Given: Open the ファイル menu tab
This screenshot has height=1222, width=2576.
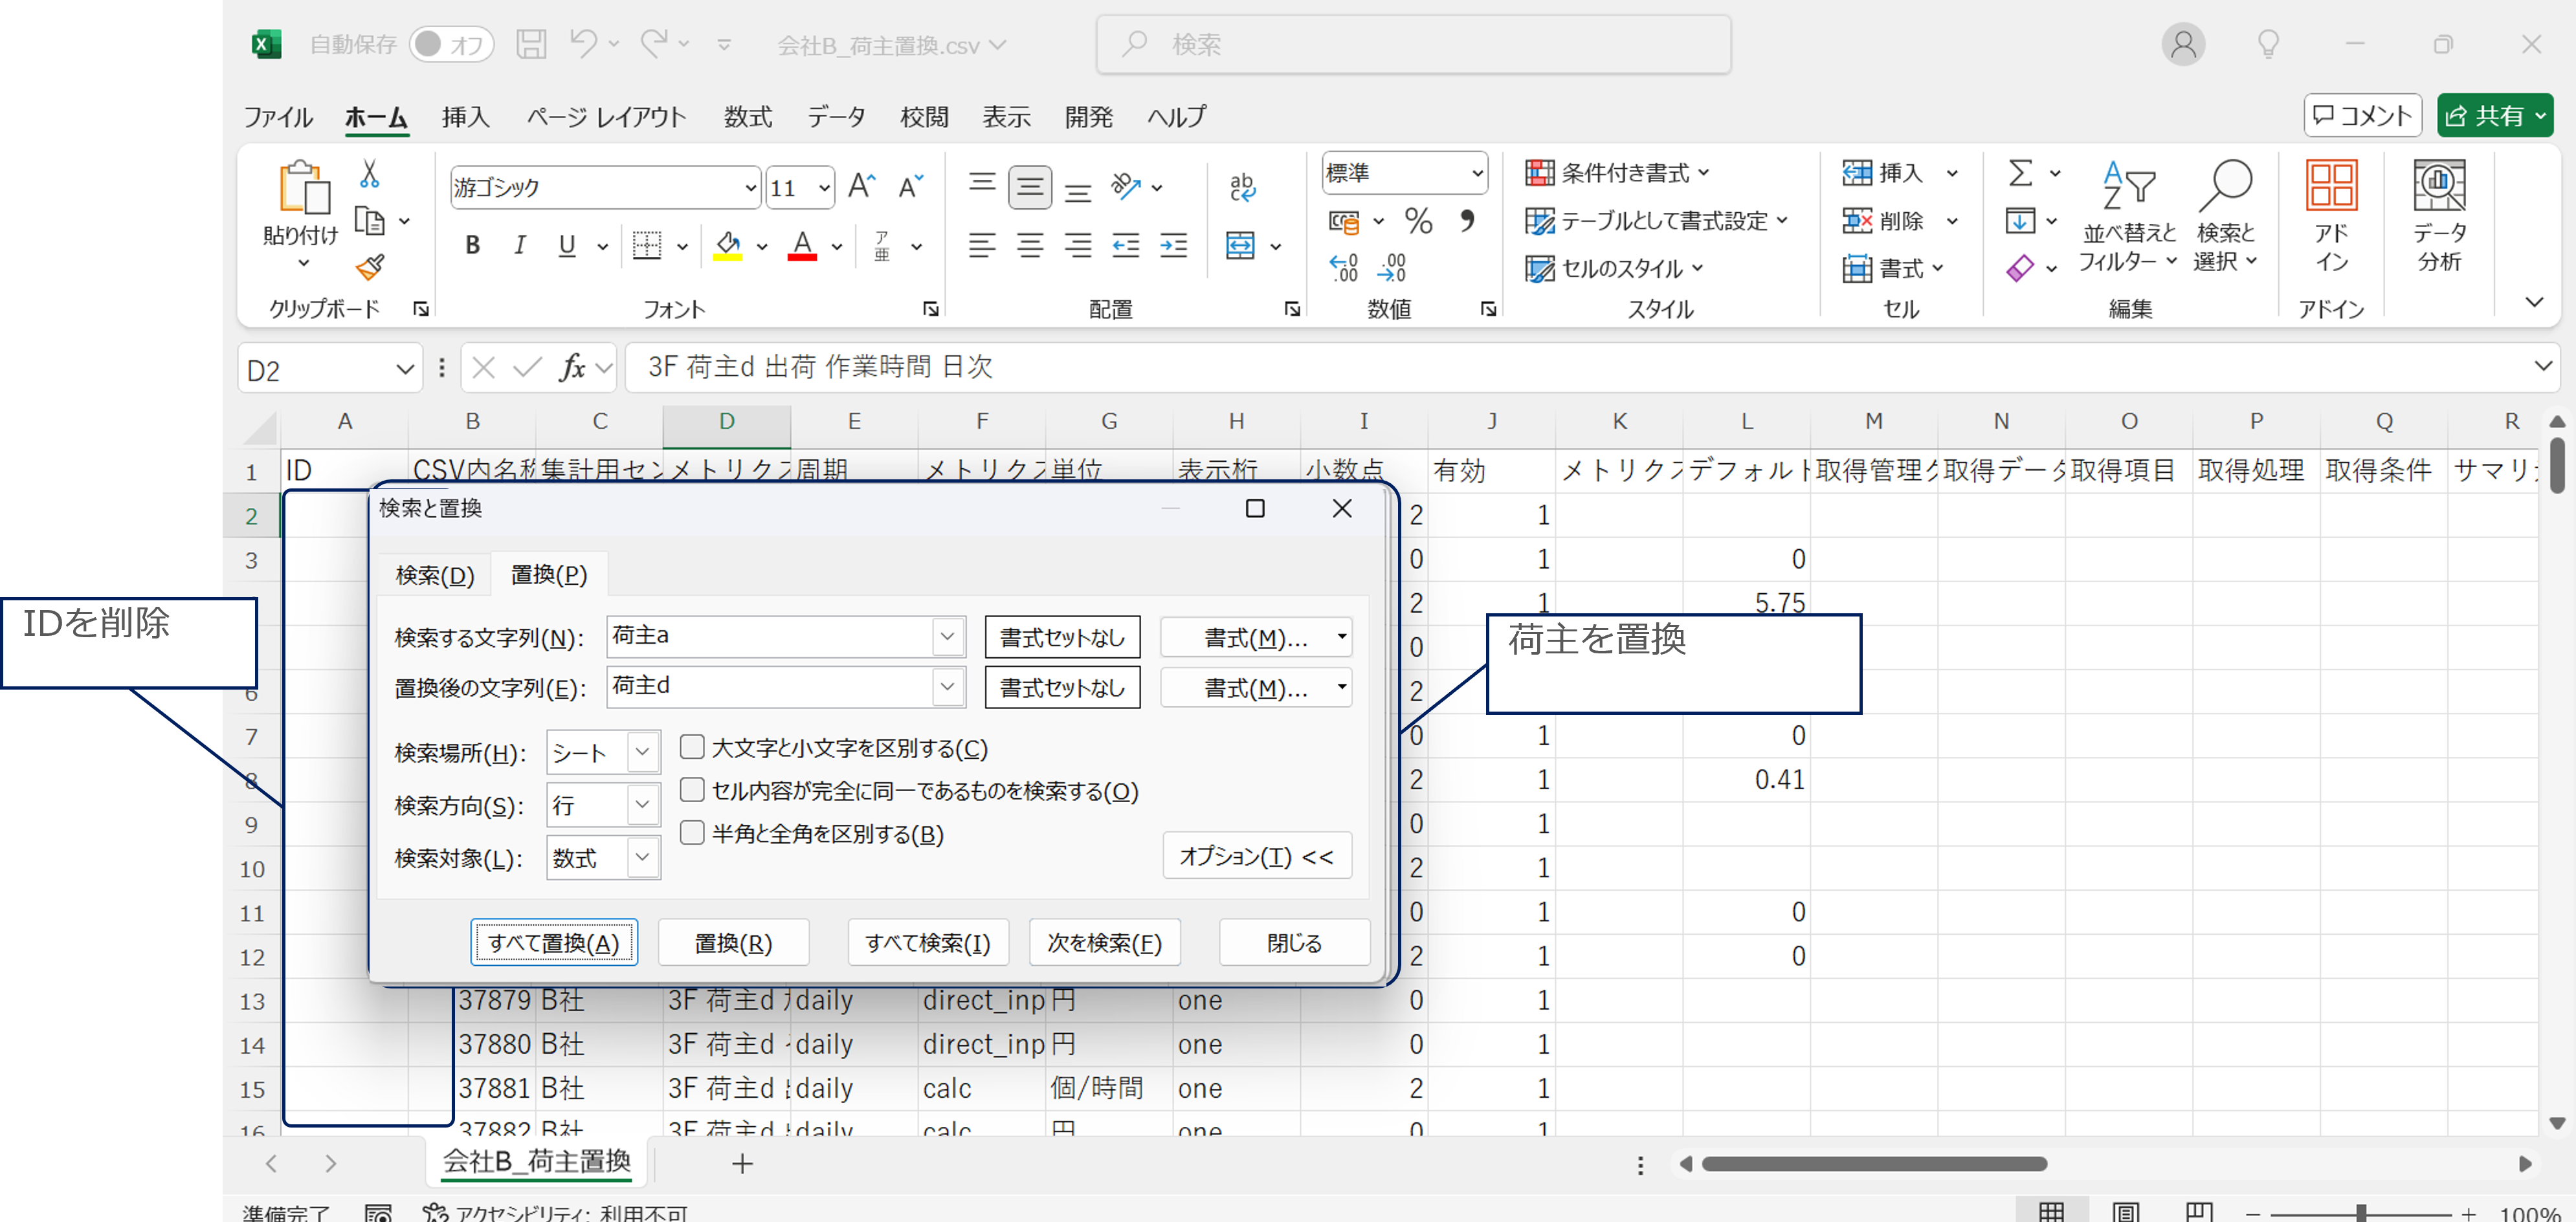Looking at the screenshot, I should pos(278,117).
